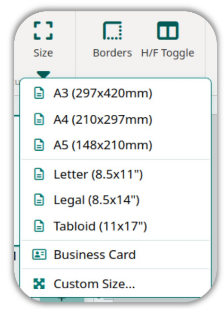
Task: Select A3 (297x420mm) page size
Action: pyautogui.click(x=115, y=93)
